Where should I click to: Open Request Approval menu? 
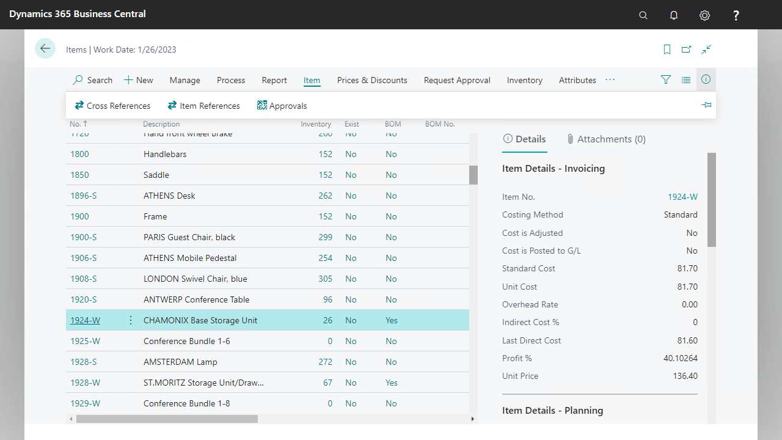coord(457,80)
